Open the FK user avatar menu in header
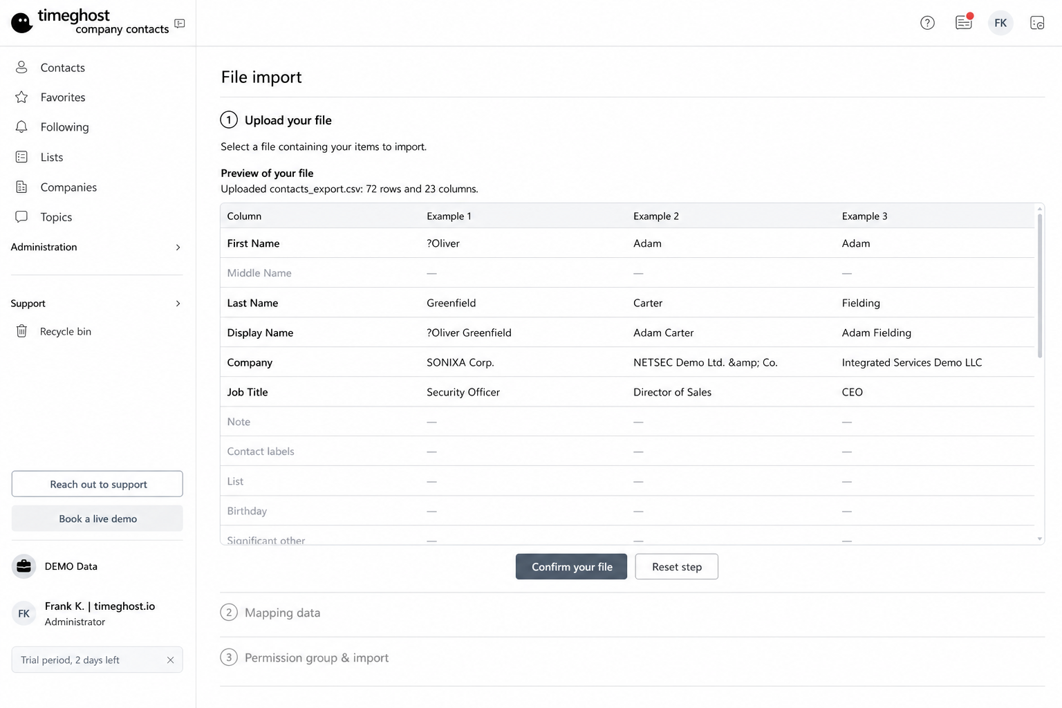Screen dimensions: 1062x708 pos(1000,23)
